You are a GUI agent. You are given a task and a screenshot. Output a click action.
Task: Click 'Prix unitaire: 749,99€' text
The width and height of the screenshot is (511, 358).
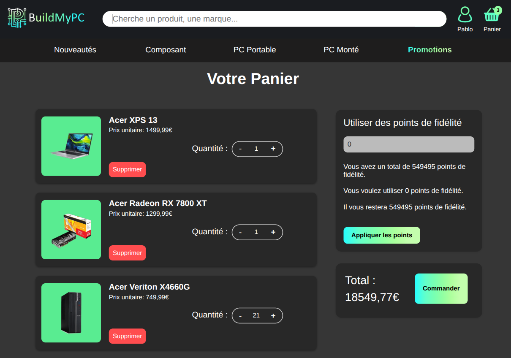coord(139,297)
